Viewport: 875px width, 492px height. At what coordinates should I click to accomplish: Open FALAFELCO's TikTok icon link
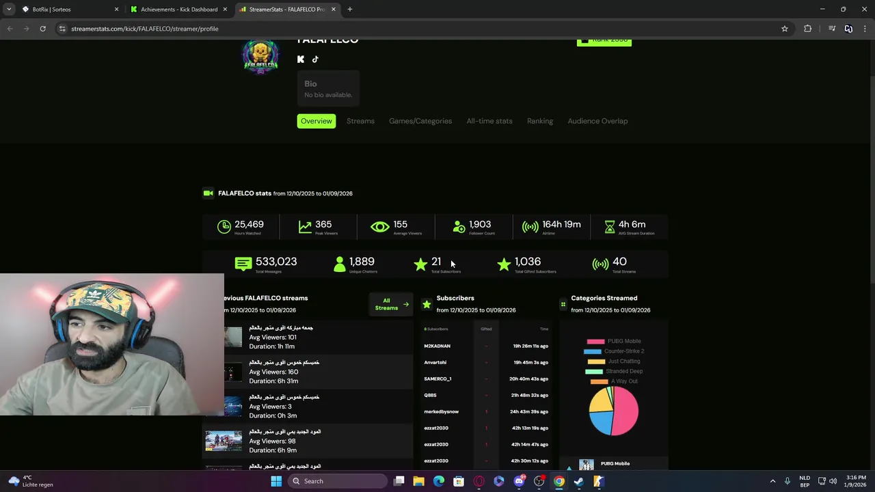(x=315, y=59)
